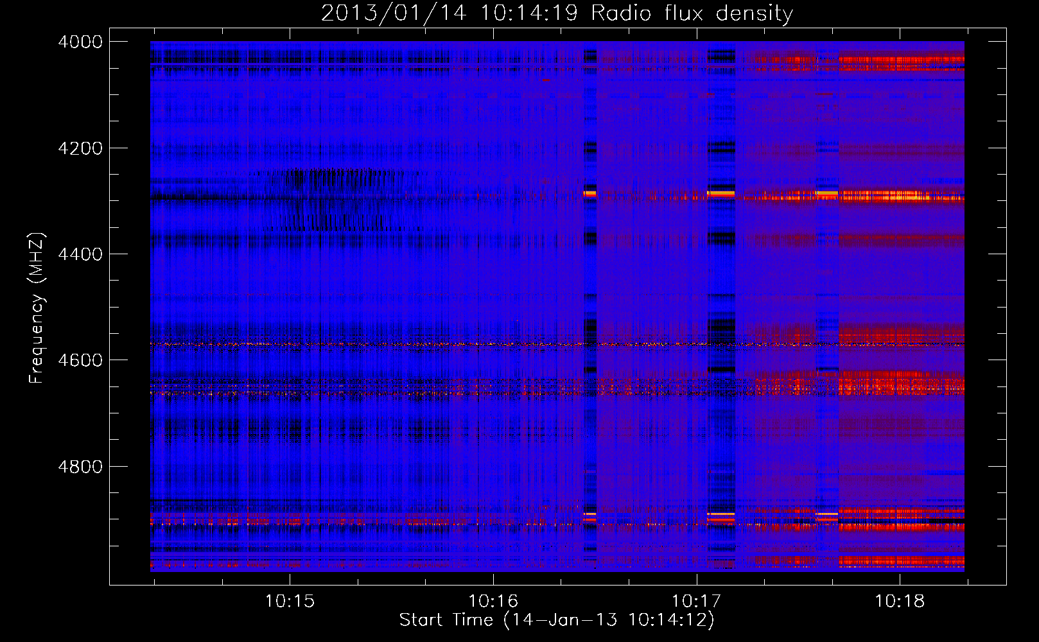
Task: Click the 4400 frequency axis label
Action: coord(80,254)
